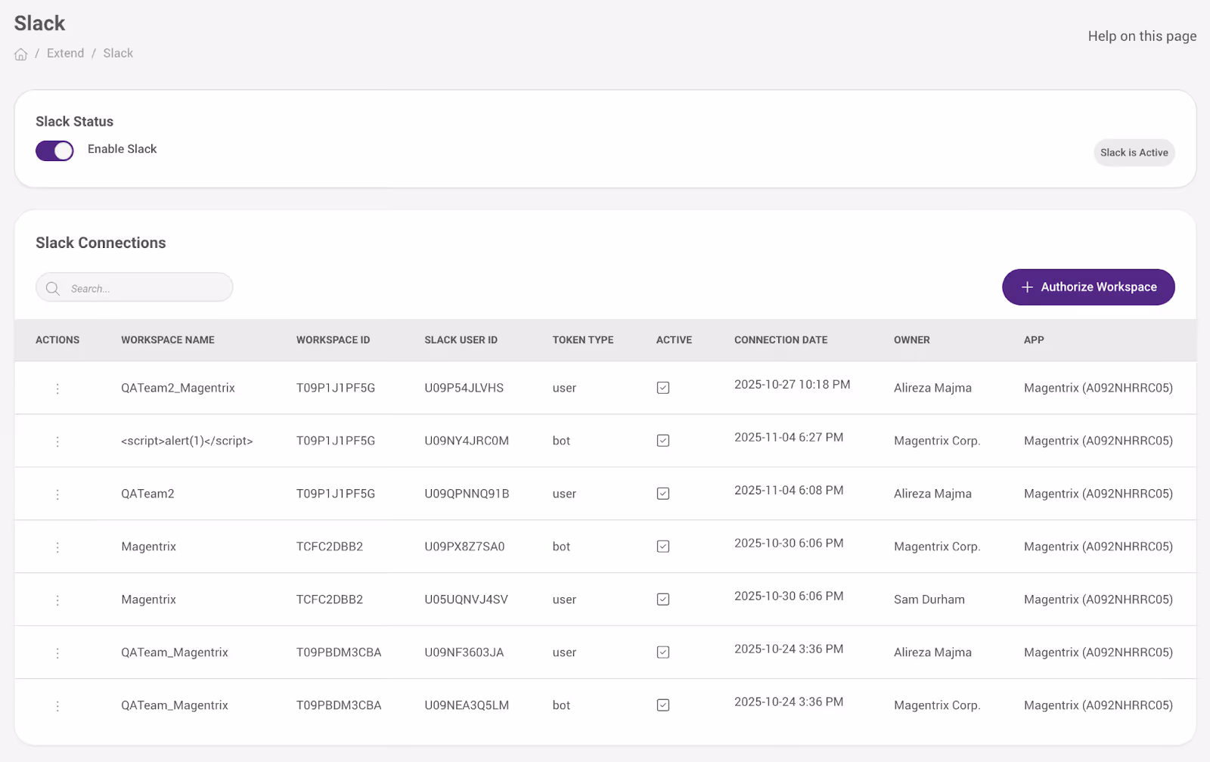Click connection date 2025-11-04 6:27 PM
Image resolution: width=1210 pixels, height=762 pixels.
[x=788, y=438]
